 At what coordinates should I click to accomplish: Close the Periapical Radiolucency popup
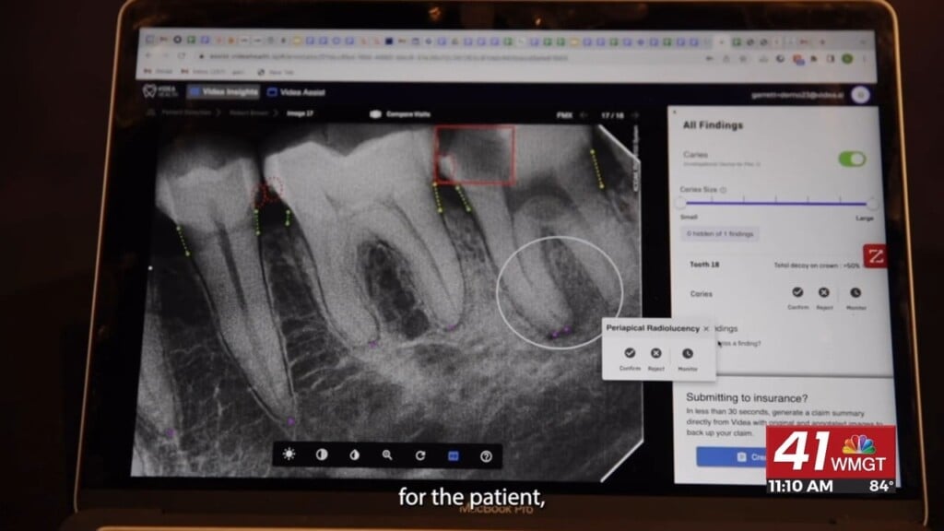point(706,329)
